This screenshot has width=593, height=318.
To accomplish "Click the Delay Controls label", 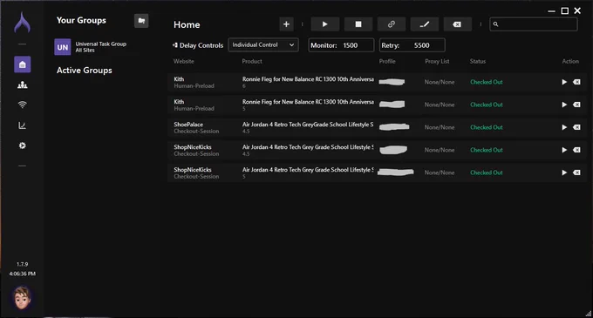I will (x=198, y=45).
